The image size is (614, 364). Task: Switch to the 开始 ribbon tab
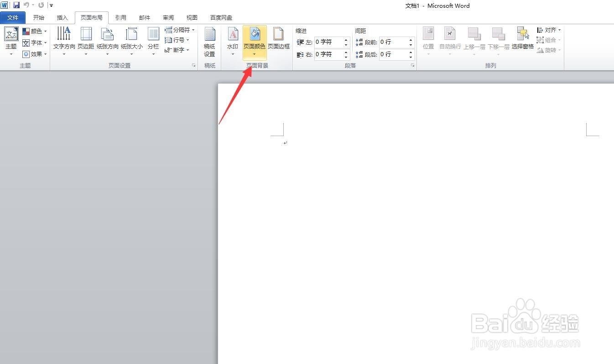[39, 18]
